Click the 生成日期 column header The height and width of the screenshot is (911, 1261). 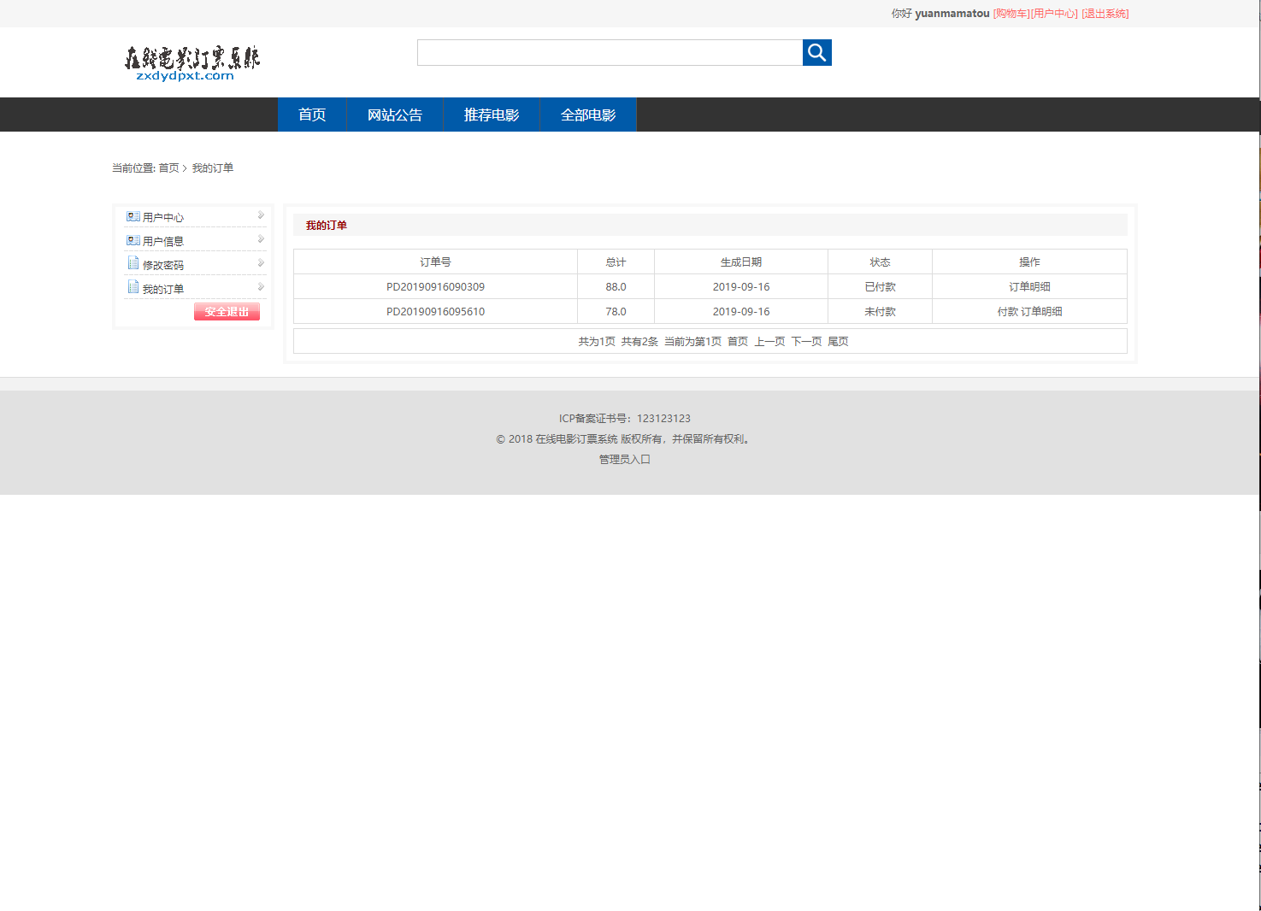coord(741,262)
